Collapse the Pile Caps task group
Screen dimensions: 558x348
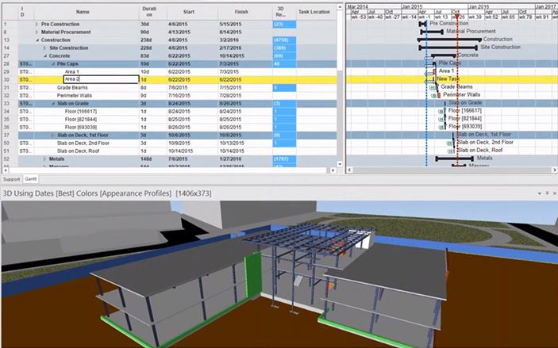click(x=53, y=63)
